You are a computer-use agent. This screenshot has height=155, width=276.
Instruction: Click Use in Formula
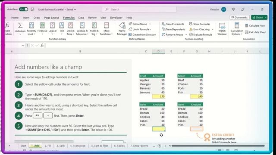[x=140, y=29]
